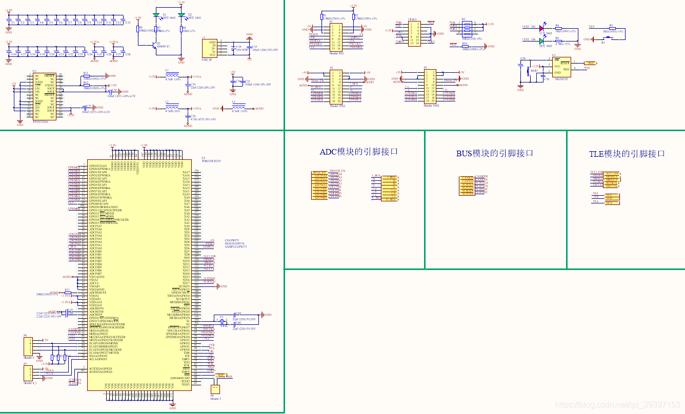Select the JTAG1 header component
The image size is (685, 414).
tap(414, 33)
